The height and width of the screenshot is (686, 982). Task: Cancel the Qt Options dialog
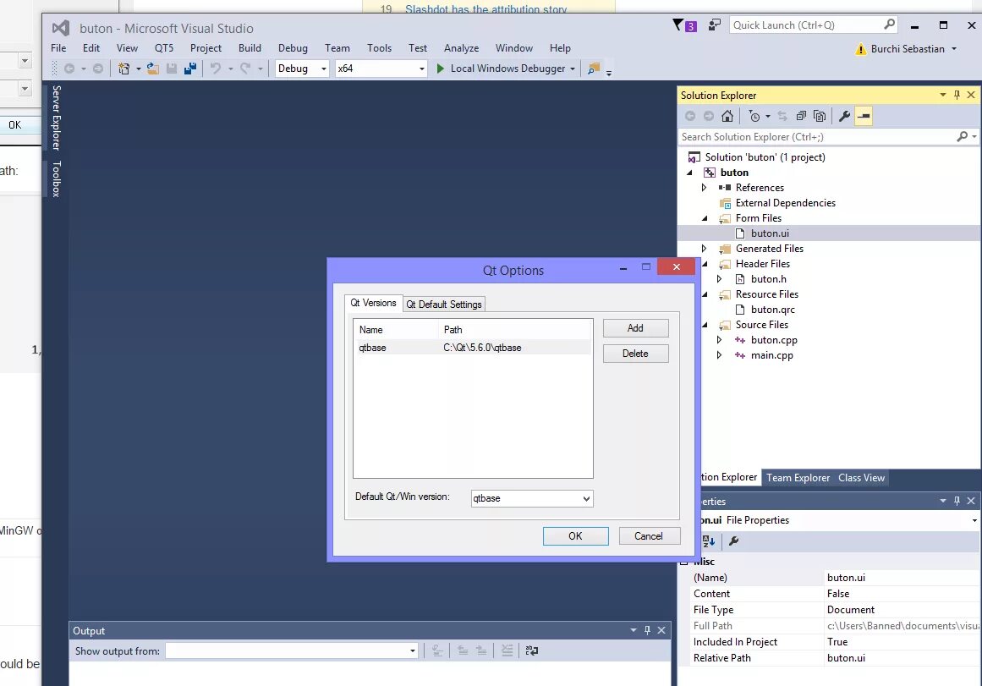[x=649, y=535]
